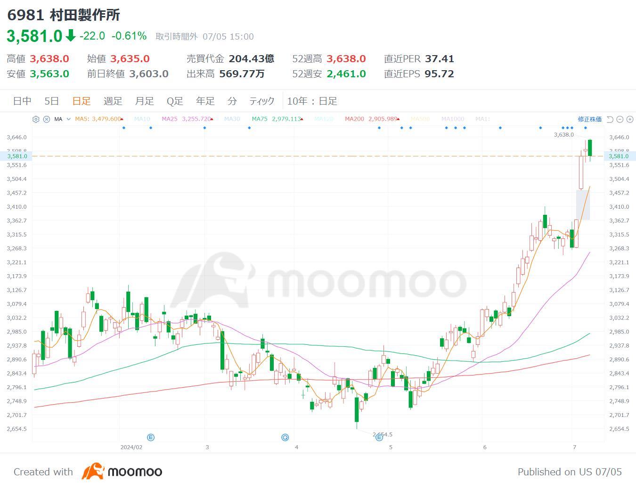Toggle the MA200 2,905.989 indicator line

(372, 119)
